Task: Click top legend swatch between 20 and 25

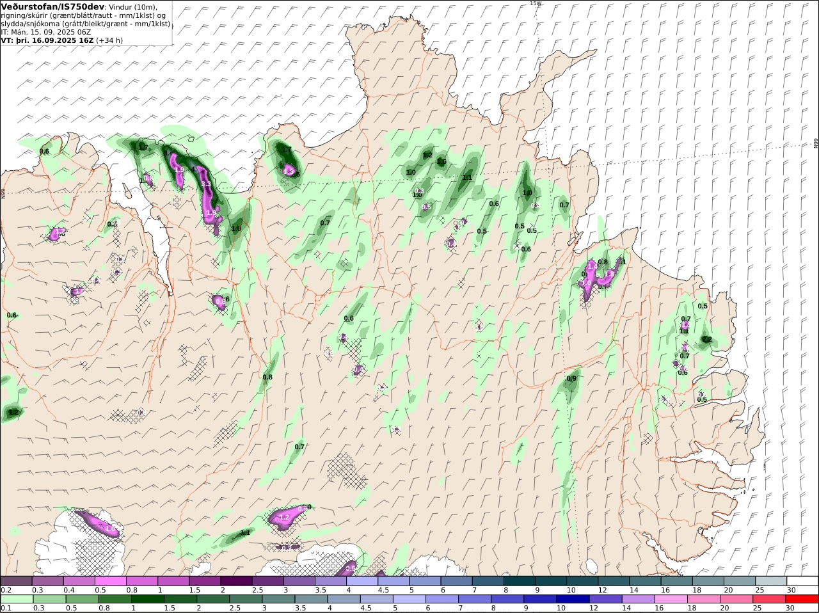Action: click(739, 580)
